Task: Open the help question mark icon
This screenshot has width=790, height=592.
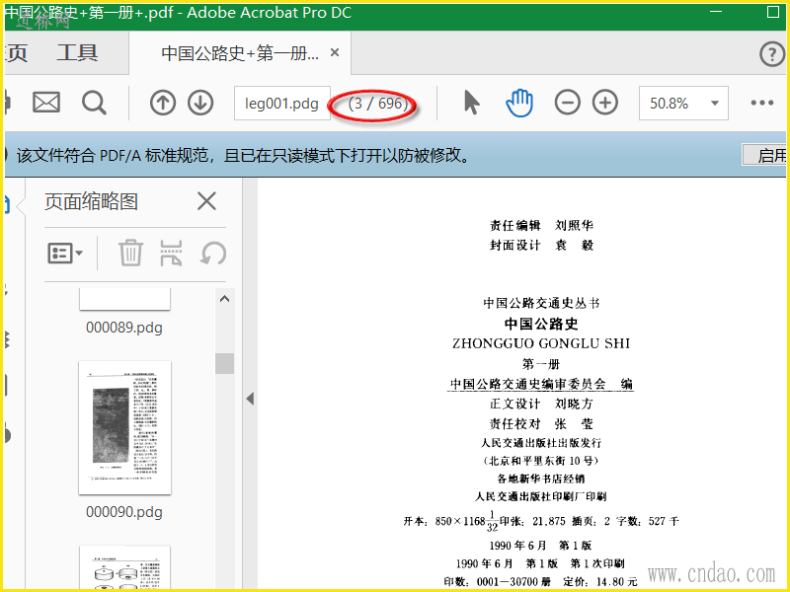Action: (772, 53)
